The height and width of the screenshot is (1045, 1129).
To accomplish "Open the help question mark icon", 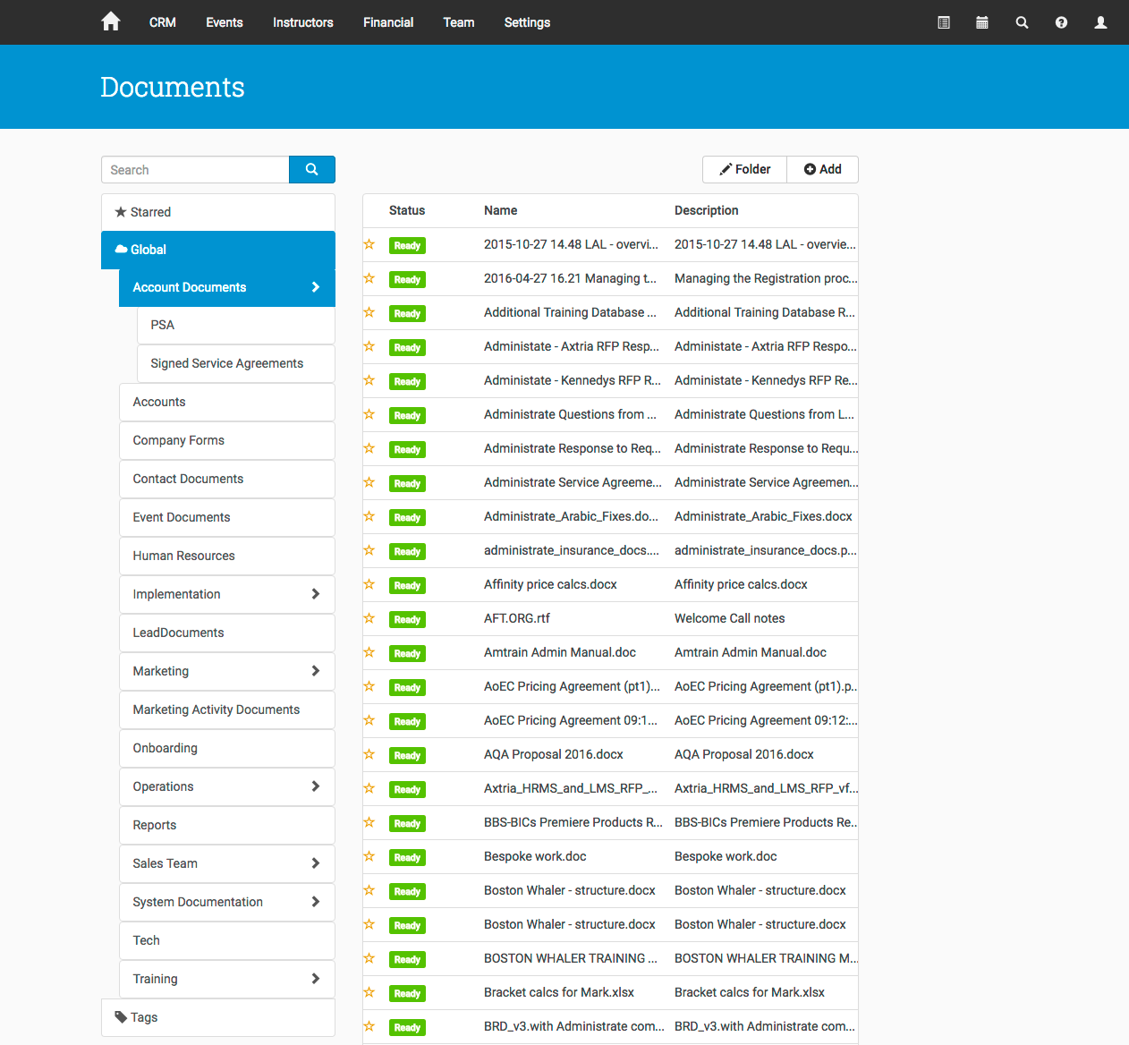I will 1061,22.
